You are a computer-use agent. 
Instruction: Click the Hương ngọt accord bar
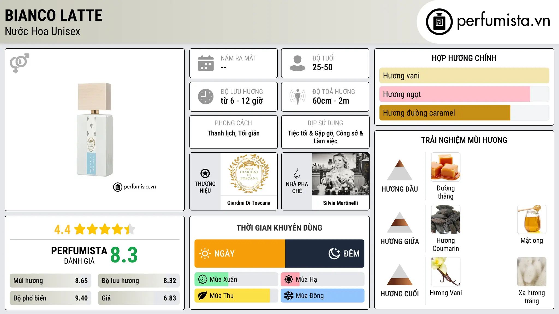(464, 94)
